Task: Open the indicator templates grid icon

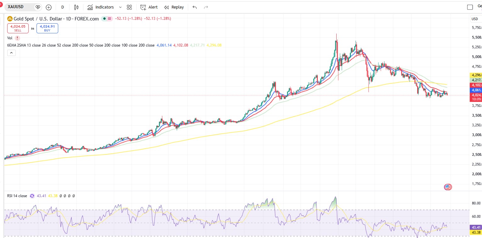Action: coord(129,7)
